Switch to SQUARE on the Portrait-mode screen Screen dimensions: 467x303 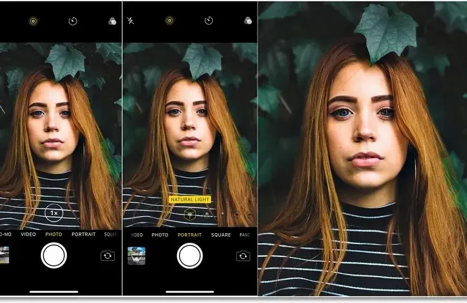pyautogui.click(x=221, y=235)
